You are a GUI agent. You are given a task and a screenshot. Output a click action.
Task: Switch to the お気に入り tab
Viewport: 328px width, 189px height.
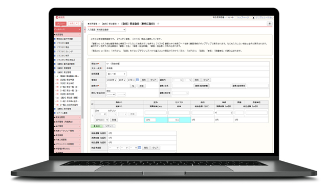pyautogui.click(x=74, y=23)
